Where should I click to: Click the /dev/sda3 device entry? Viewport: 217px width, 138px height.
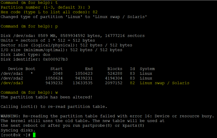point(12,83)
